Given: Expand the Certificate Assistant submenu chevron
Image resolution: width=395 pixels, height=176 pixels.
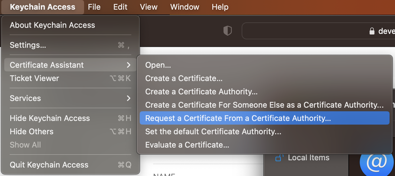Looking at the screenshot, I should click(129, 65).
